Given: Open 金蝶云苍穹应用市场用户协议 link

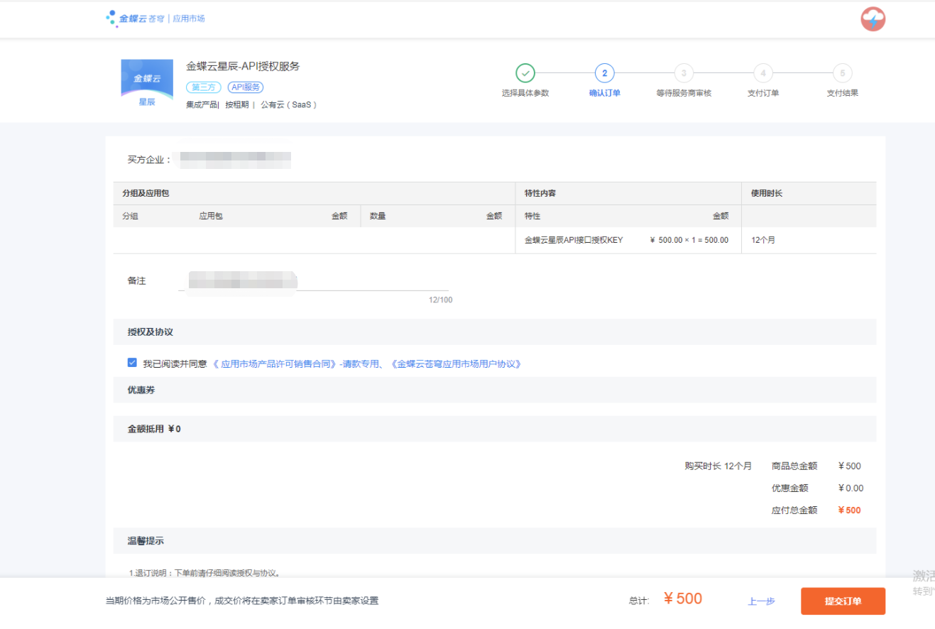Looking at the screenshot, I should [456, 363].
